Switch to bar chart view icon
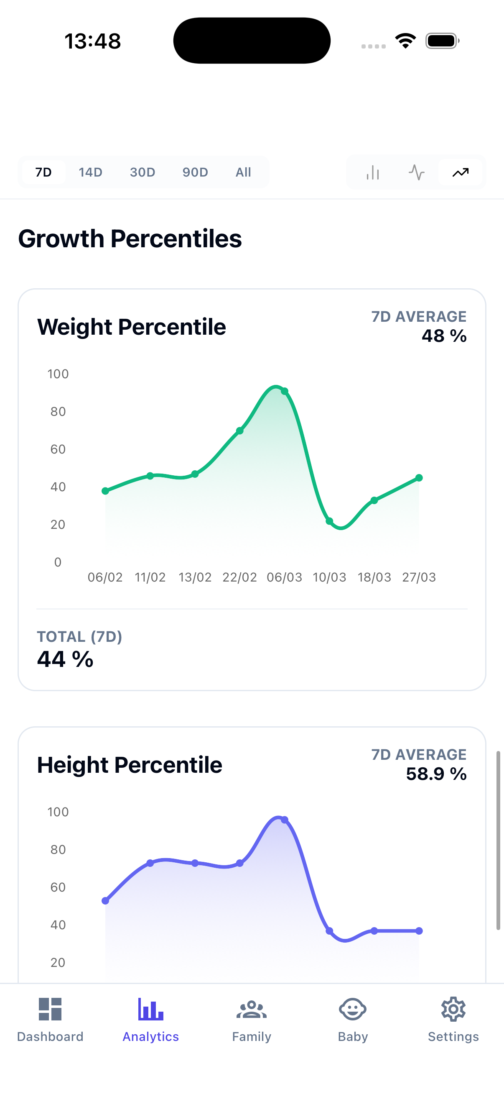The image size is (504, 1097). click(373, 172)
